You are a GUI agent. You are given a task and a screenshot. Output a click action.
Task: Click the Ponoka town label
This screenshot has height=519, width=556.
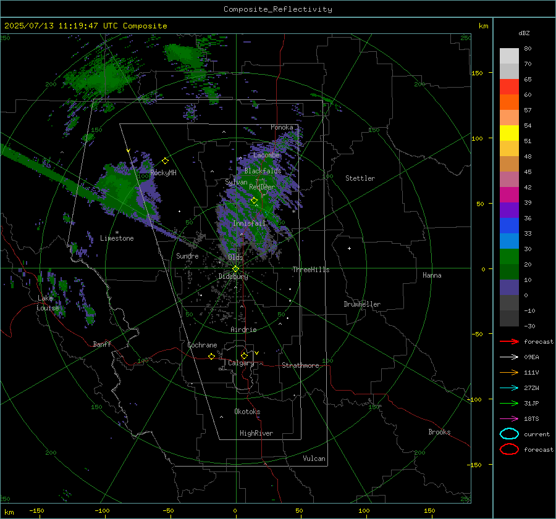click(282, 127)
